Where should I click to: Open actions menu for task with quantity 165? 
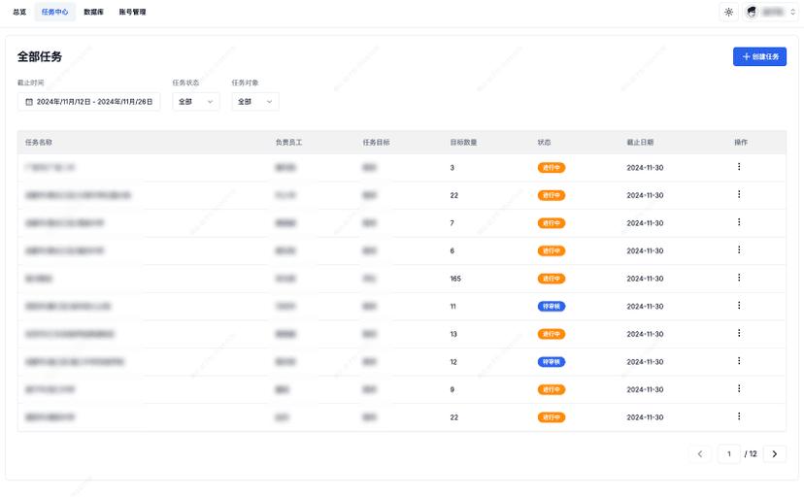point(739,278)
